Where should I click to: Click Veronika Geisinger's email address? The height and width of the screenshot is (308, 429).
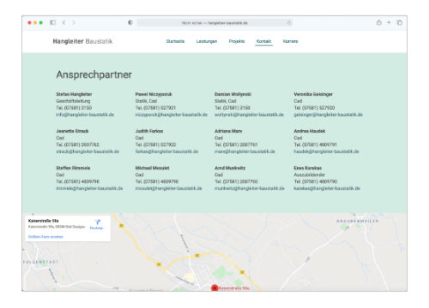click(328, 115)
